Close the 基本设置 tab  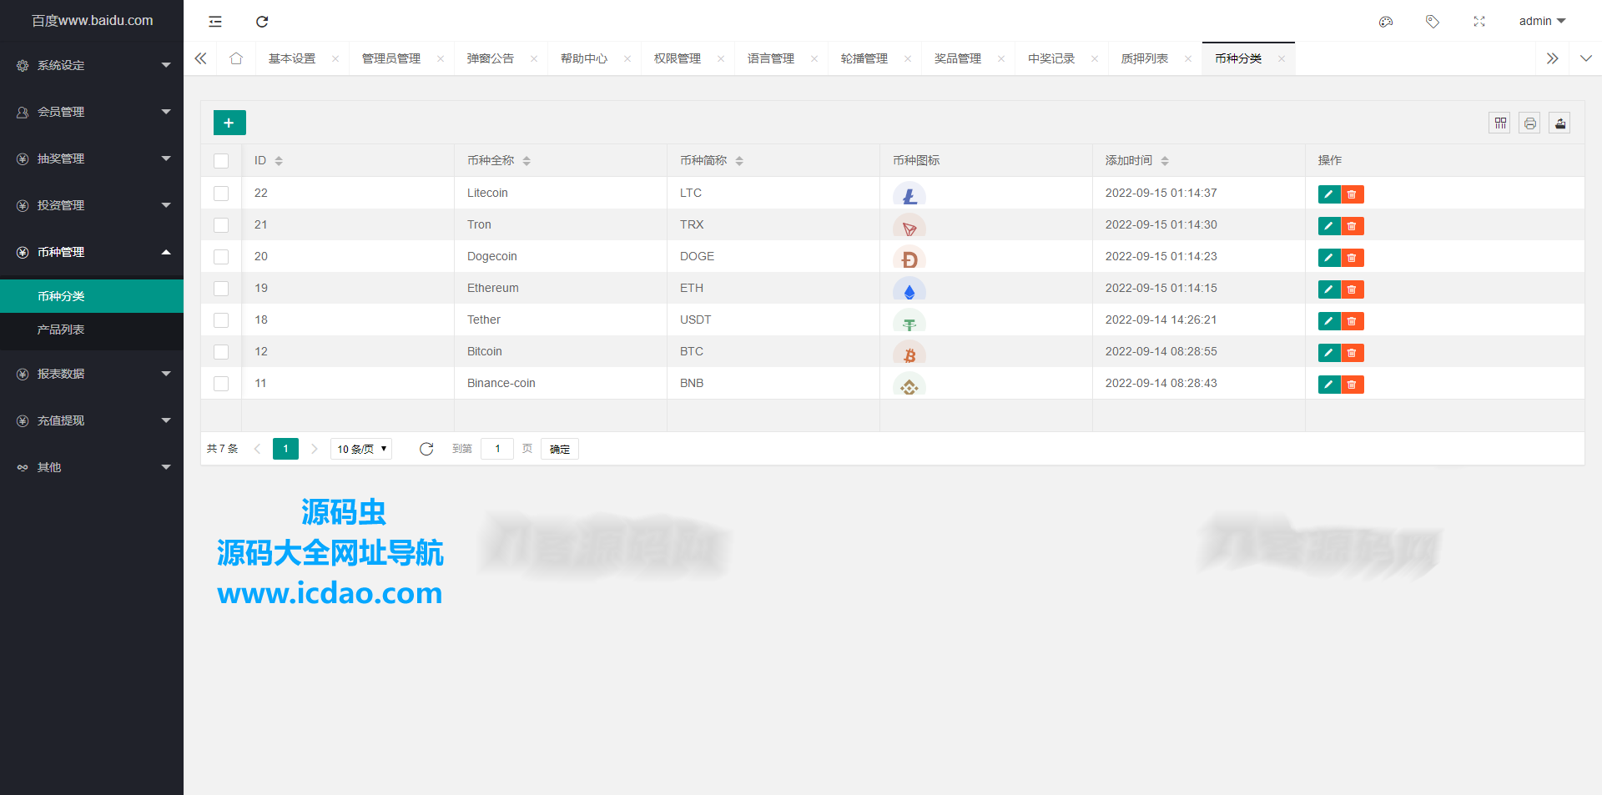(335, 58)
